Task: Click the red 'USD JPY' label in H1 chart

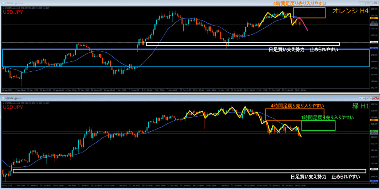Action: 13,108
